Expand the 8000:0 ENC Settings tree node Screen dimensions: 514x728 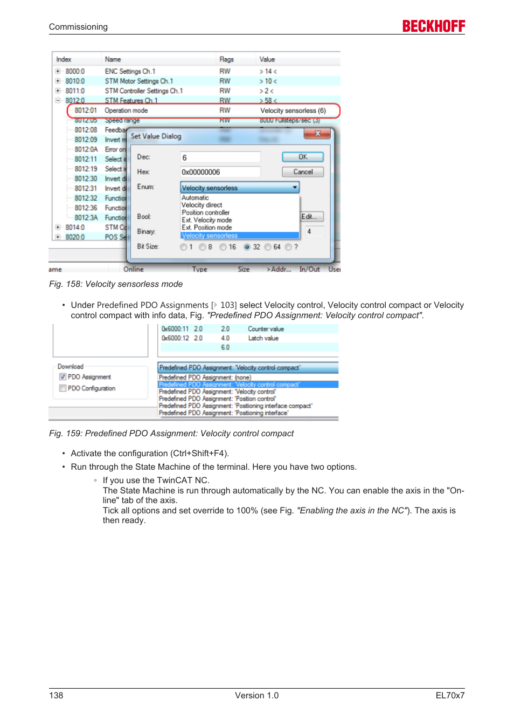58,71
